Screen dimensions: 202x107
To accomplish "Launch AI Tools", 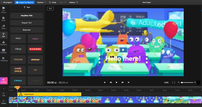I will 4,81.
